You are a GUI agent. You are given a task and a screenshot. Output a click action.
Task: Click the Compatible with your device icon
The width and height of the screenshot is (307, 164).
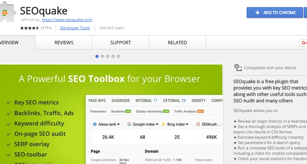[x=238, y=67]
